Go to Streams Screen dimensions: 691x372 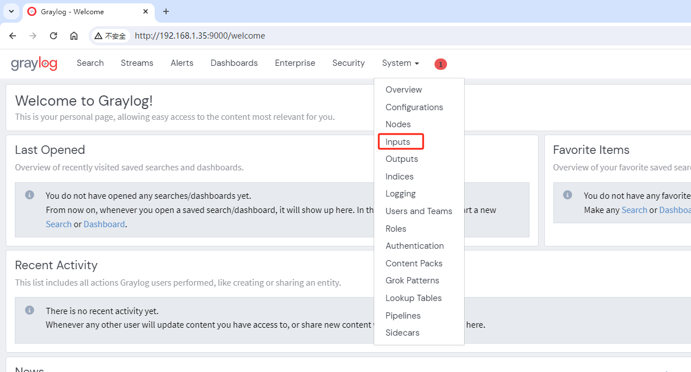point(137,63)
